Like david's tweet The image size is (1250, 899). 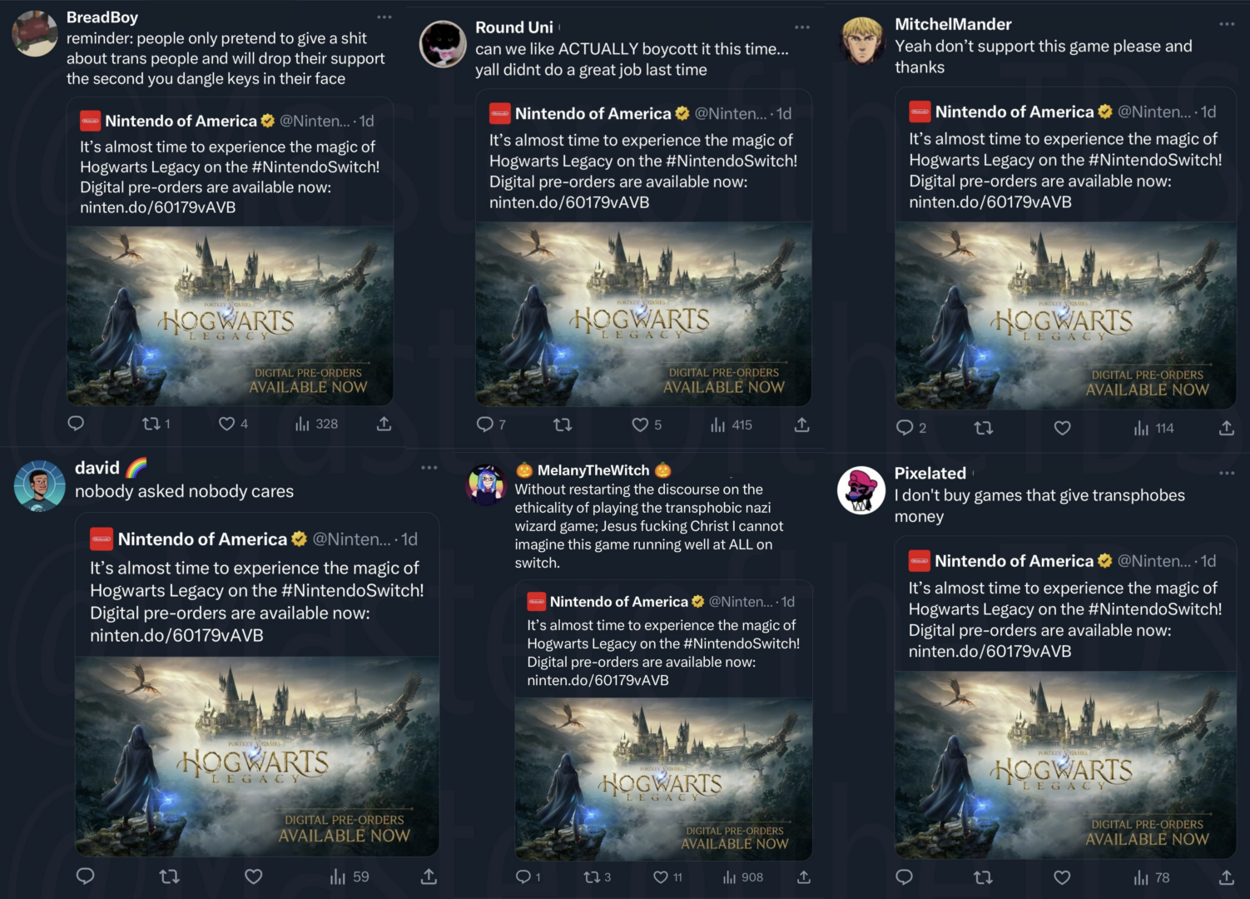(x=253, y=877)
